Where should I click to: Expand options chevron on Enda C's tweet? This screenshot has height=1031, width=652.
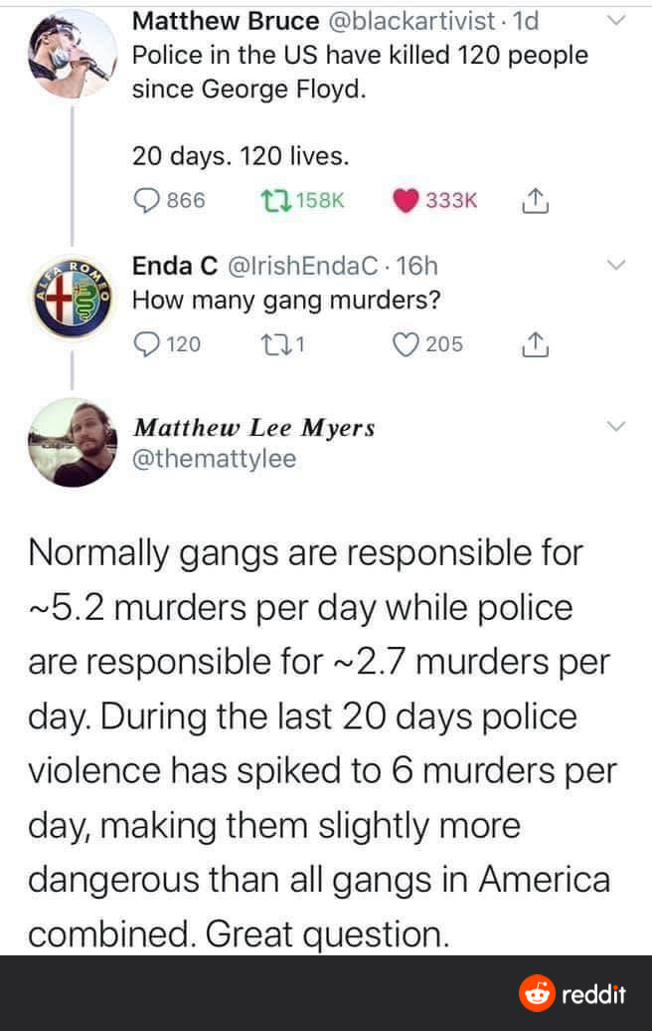point(616,266)
